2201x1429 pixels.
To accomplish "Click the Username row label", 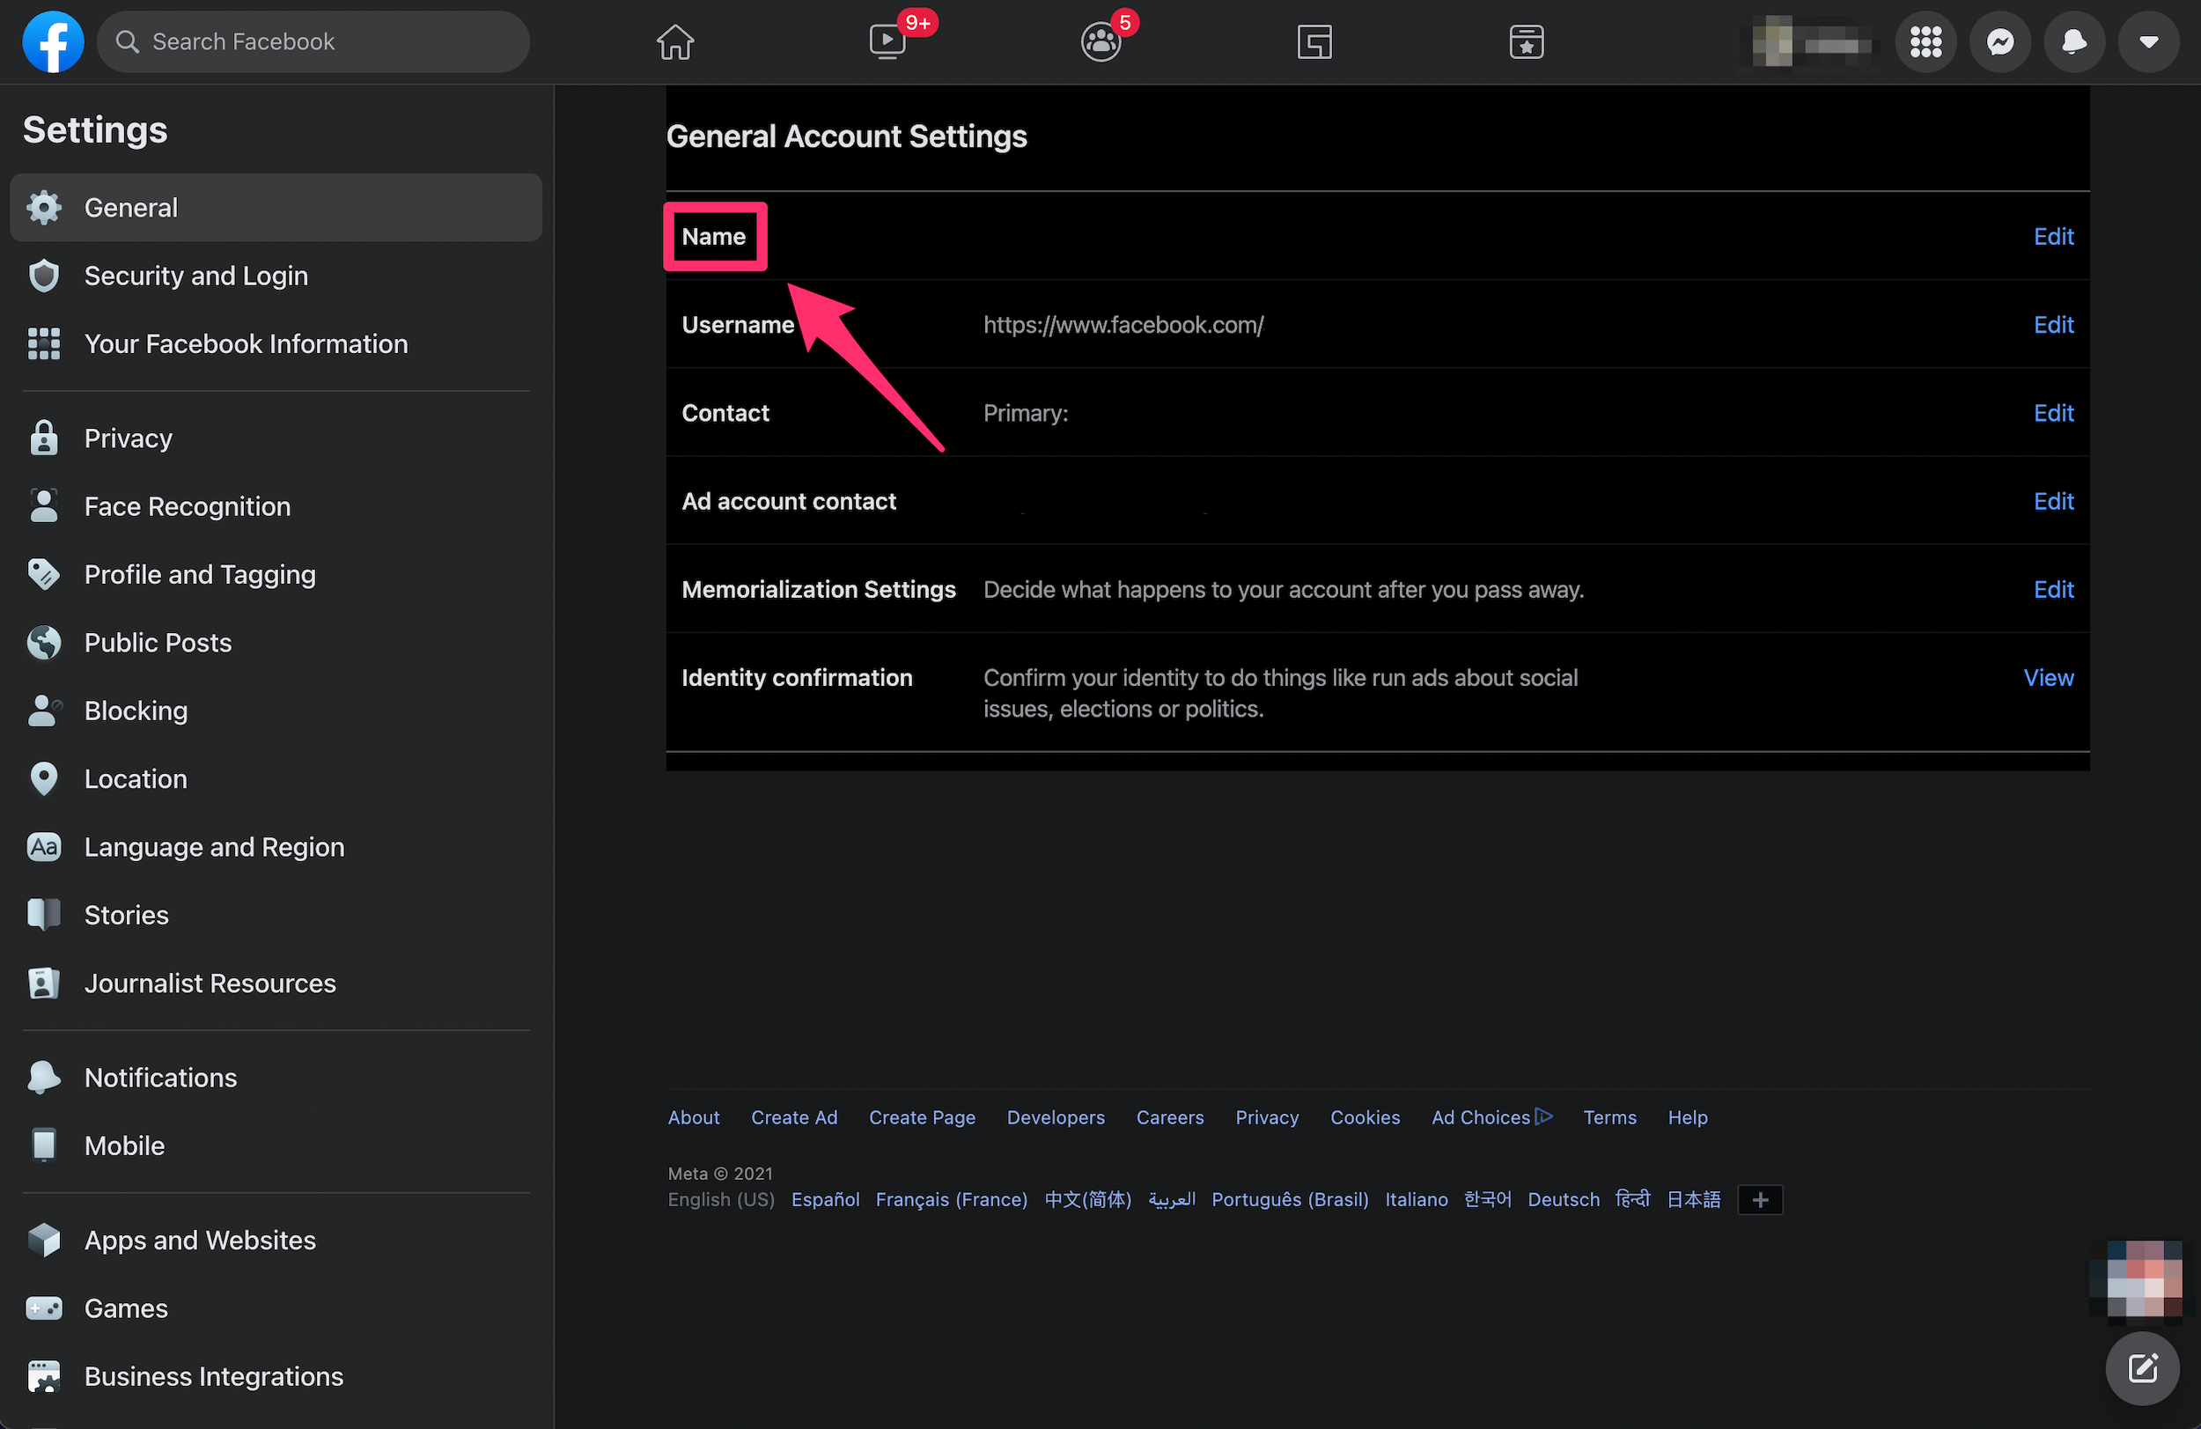I will (738, 325).
